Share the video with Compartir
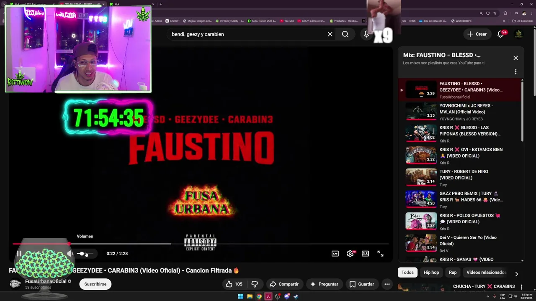 tap(284, 284)
